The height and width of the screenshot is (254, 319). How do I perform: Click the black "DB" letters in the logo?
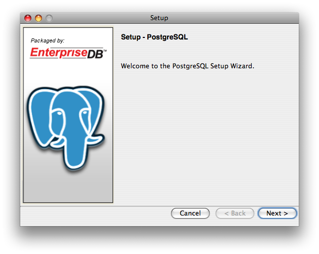click(96, 53)
